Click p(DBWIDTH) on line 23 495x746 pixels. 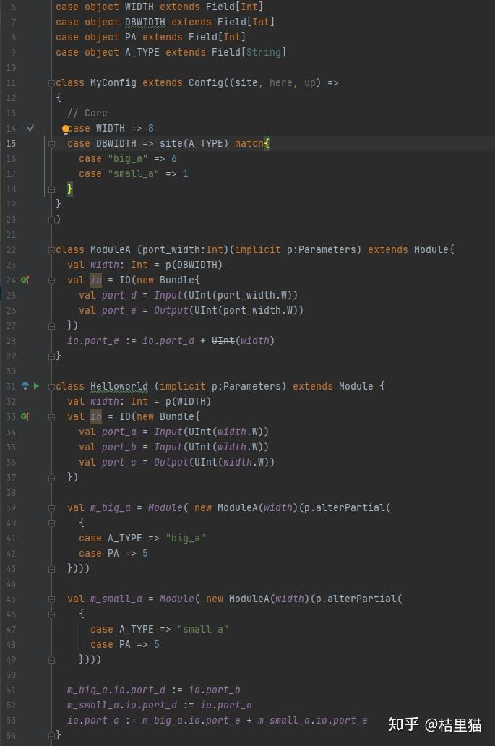tap(194, 265)
